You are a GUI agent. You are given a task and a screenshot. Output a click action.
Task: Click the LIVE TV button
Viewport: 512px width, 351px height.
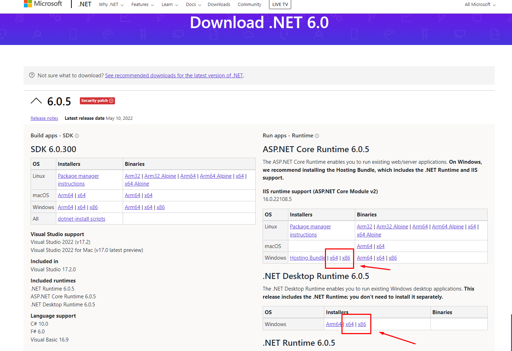click(280, 4)
